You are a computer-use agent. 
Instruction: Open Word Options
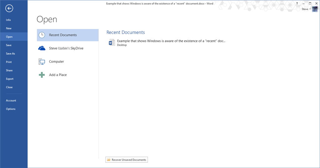click(14, 109)
